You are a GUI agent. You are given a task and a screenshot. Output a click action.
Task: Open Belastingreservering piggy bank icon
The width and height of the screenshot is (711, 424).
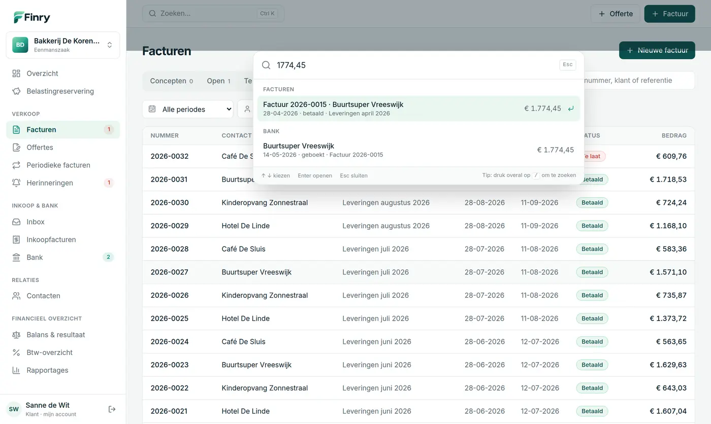pos(16,91)
